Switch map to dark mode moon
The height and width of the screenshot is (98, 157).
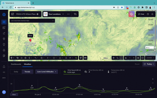tap(117, 58)
